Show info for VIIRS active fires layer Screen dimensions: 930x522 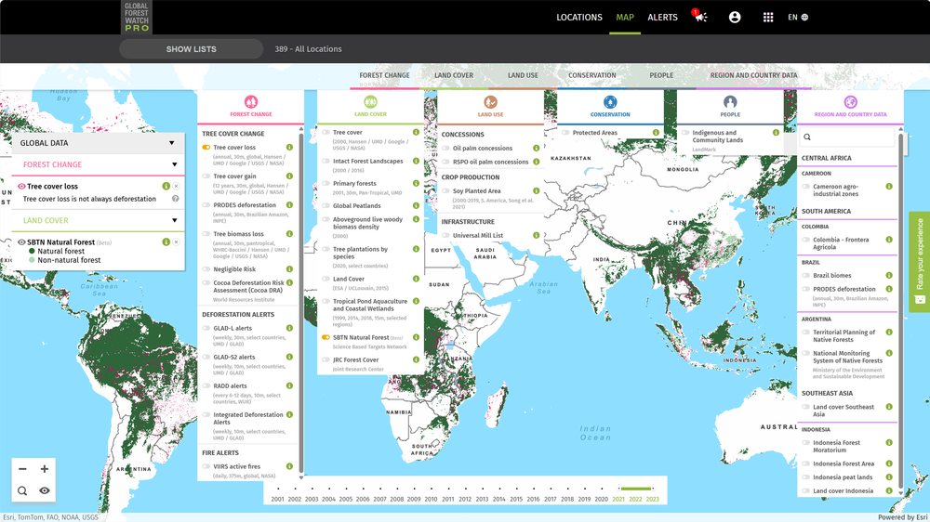pyautogui.click(x=289, y=466)
